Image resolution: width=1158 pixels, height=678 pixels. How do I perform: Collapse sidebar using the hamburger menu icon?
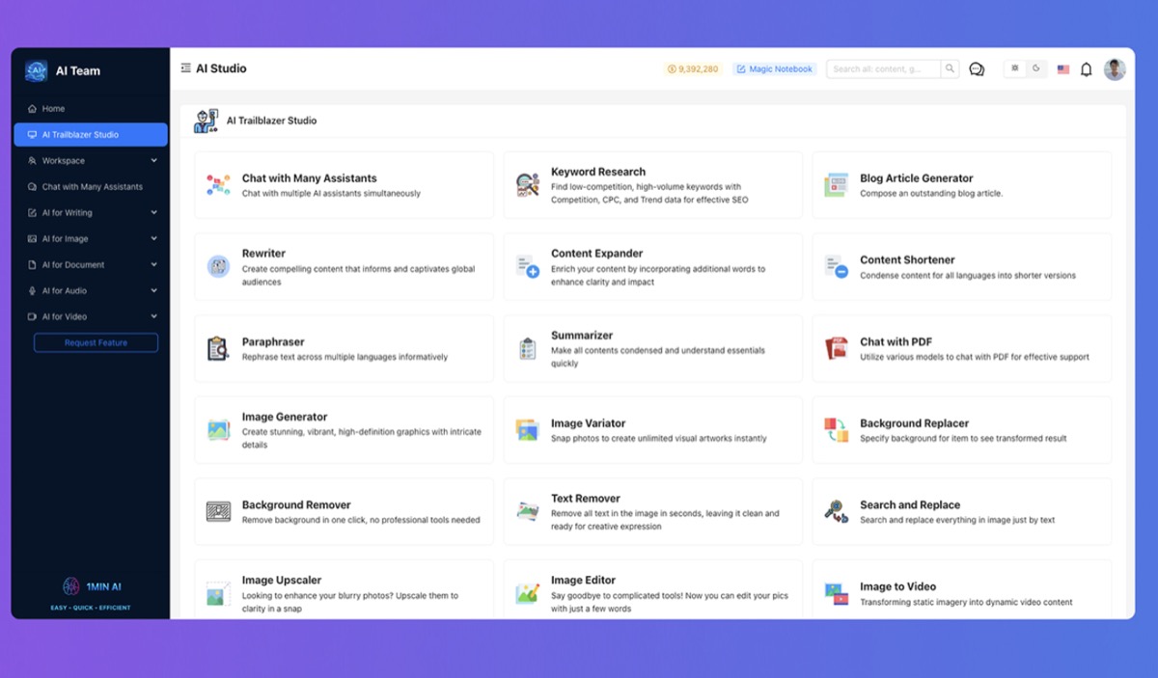tap(185, 68)
